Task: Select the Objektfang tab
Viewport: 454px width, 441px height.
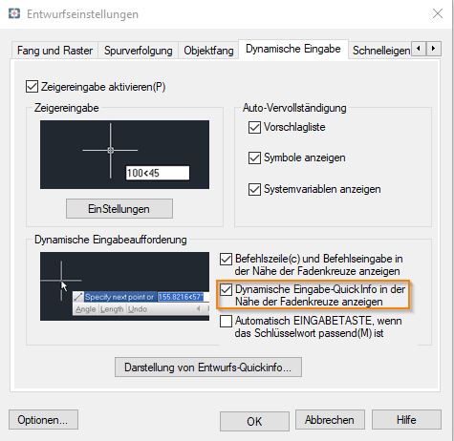Action: (x=208, y=51)
